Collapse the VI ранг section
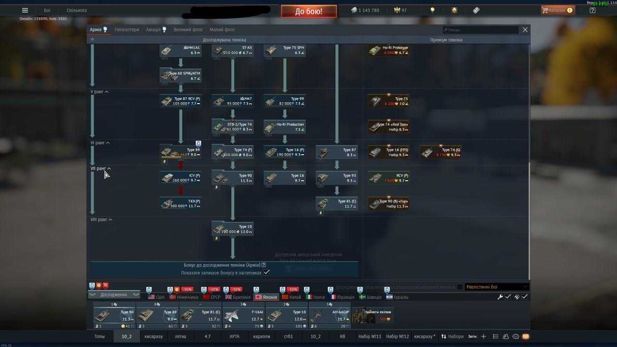This screenshot has height=347, width=617. coord(100,143)
